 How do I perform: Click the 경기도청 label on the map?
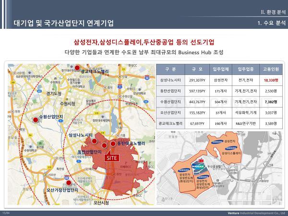point(54,94)
